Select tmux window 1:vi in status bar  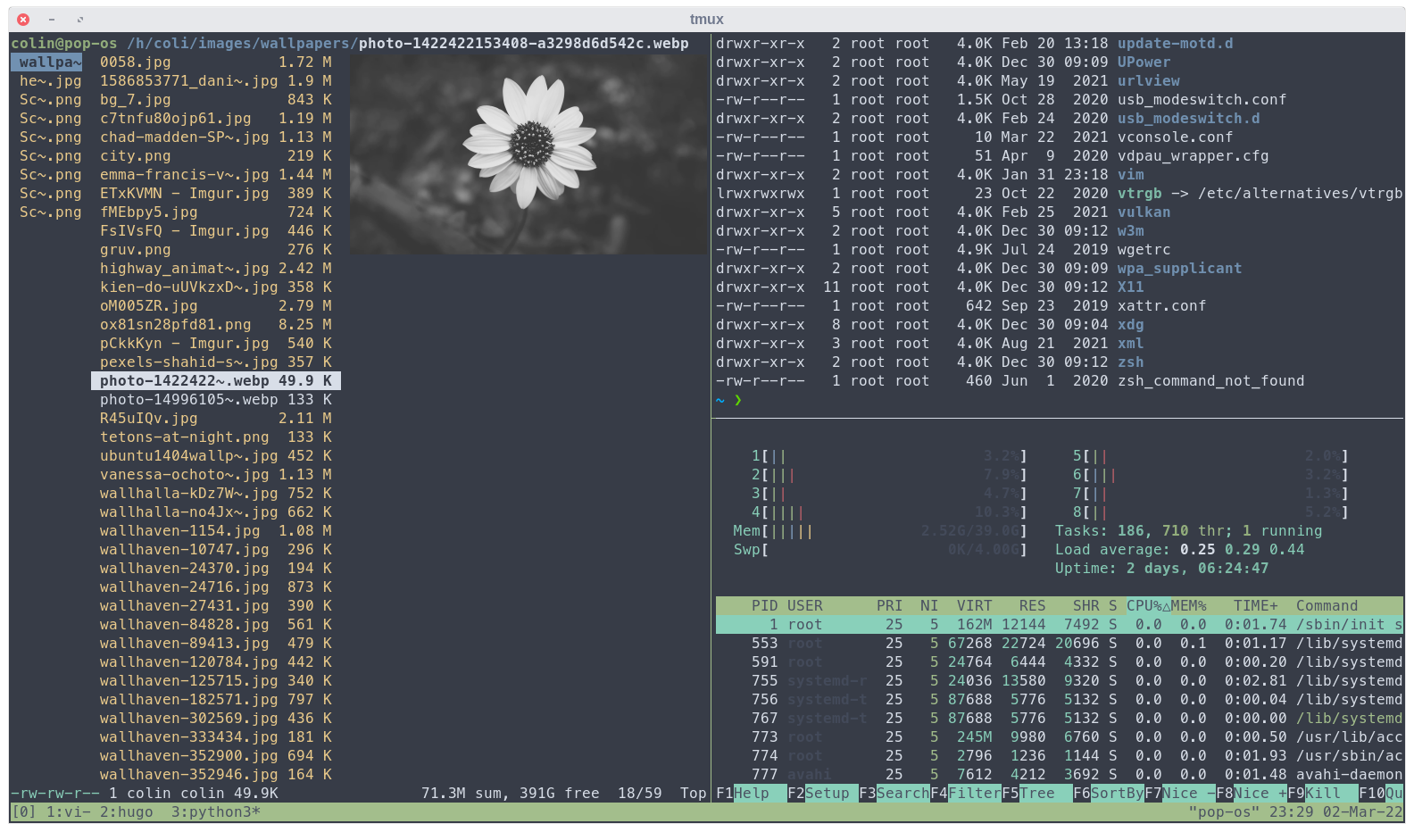point(69,812)
